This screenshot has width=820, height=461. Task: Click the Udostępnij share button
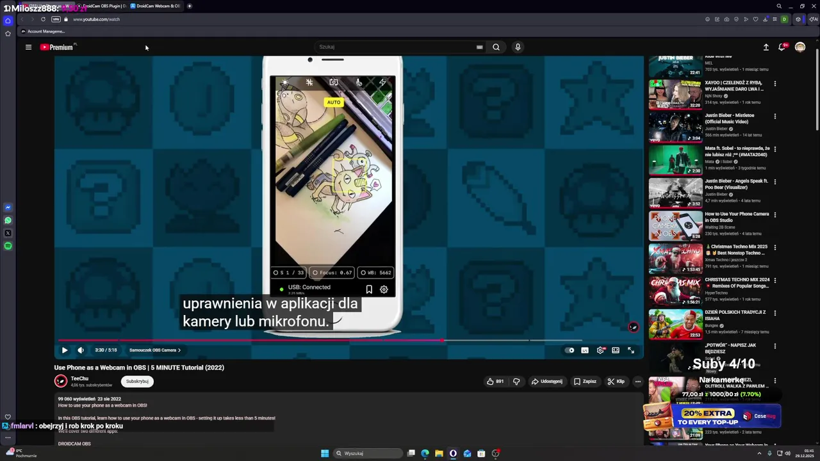pos(546,381)
